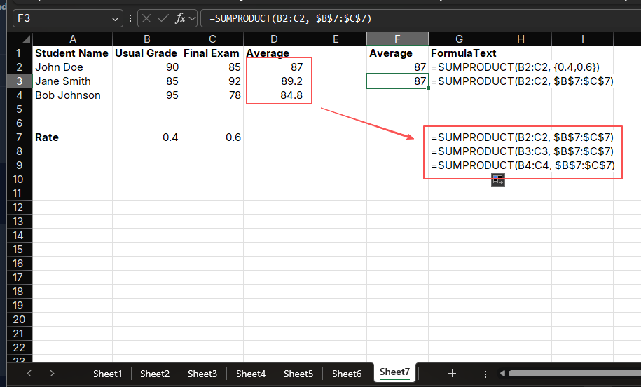Click Jane Smith's Final Exam 92

tap(212, 81)
